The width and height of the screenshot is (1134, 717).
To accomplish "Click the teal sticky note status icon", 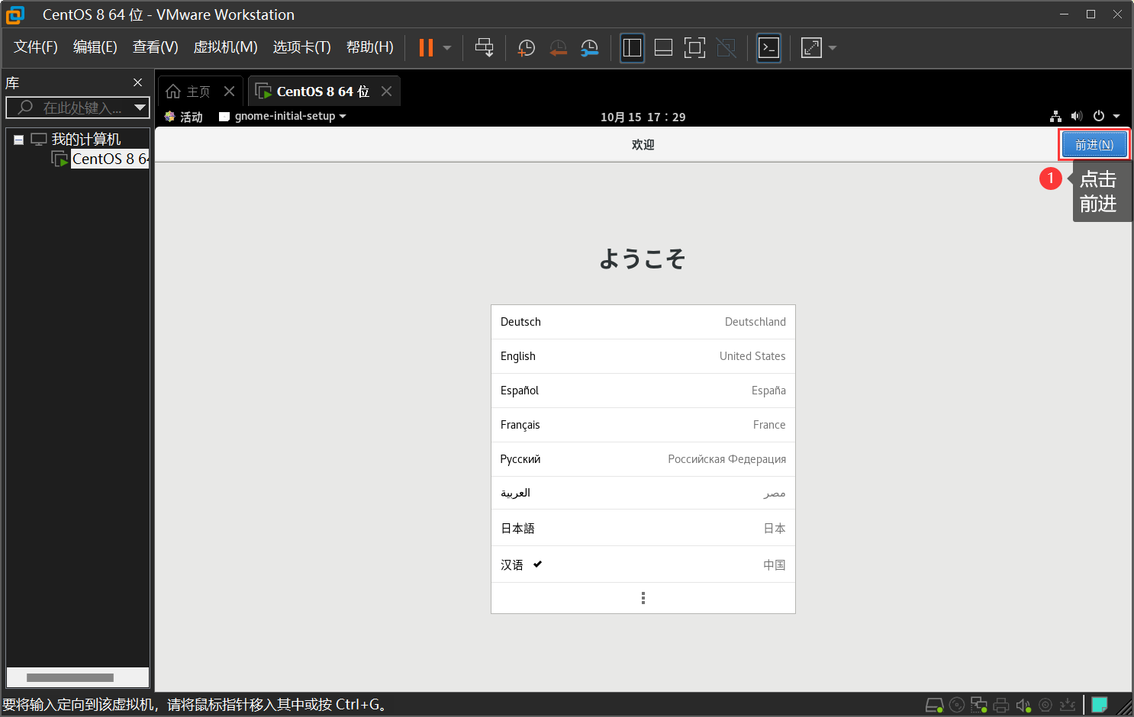I will [1100, 705].
